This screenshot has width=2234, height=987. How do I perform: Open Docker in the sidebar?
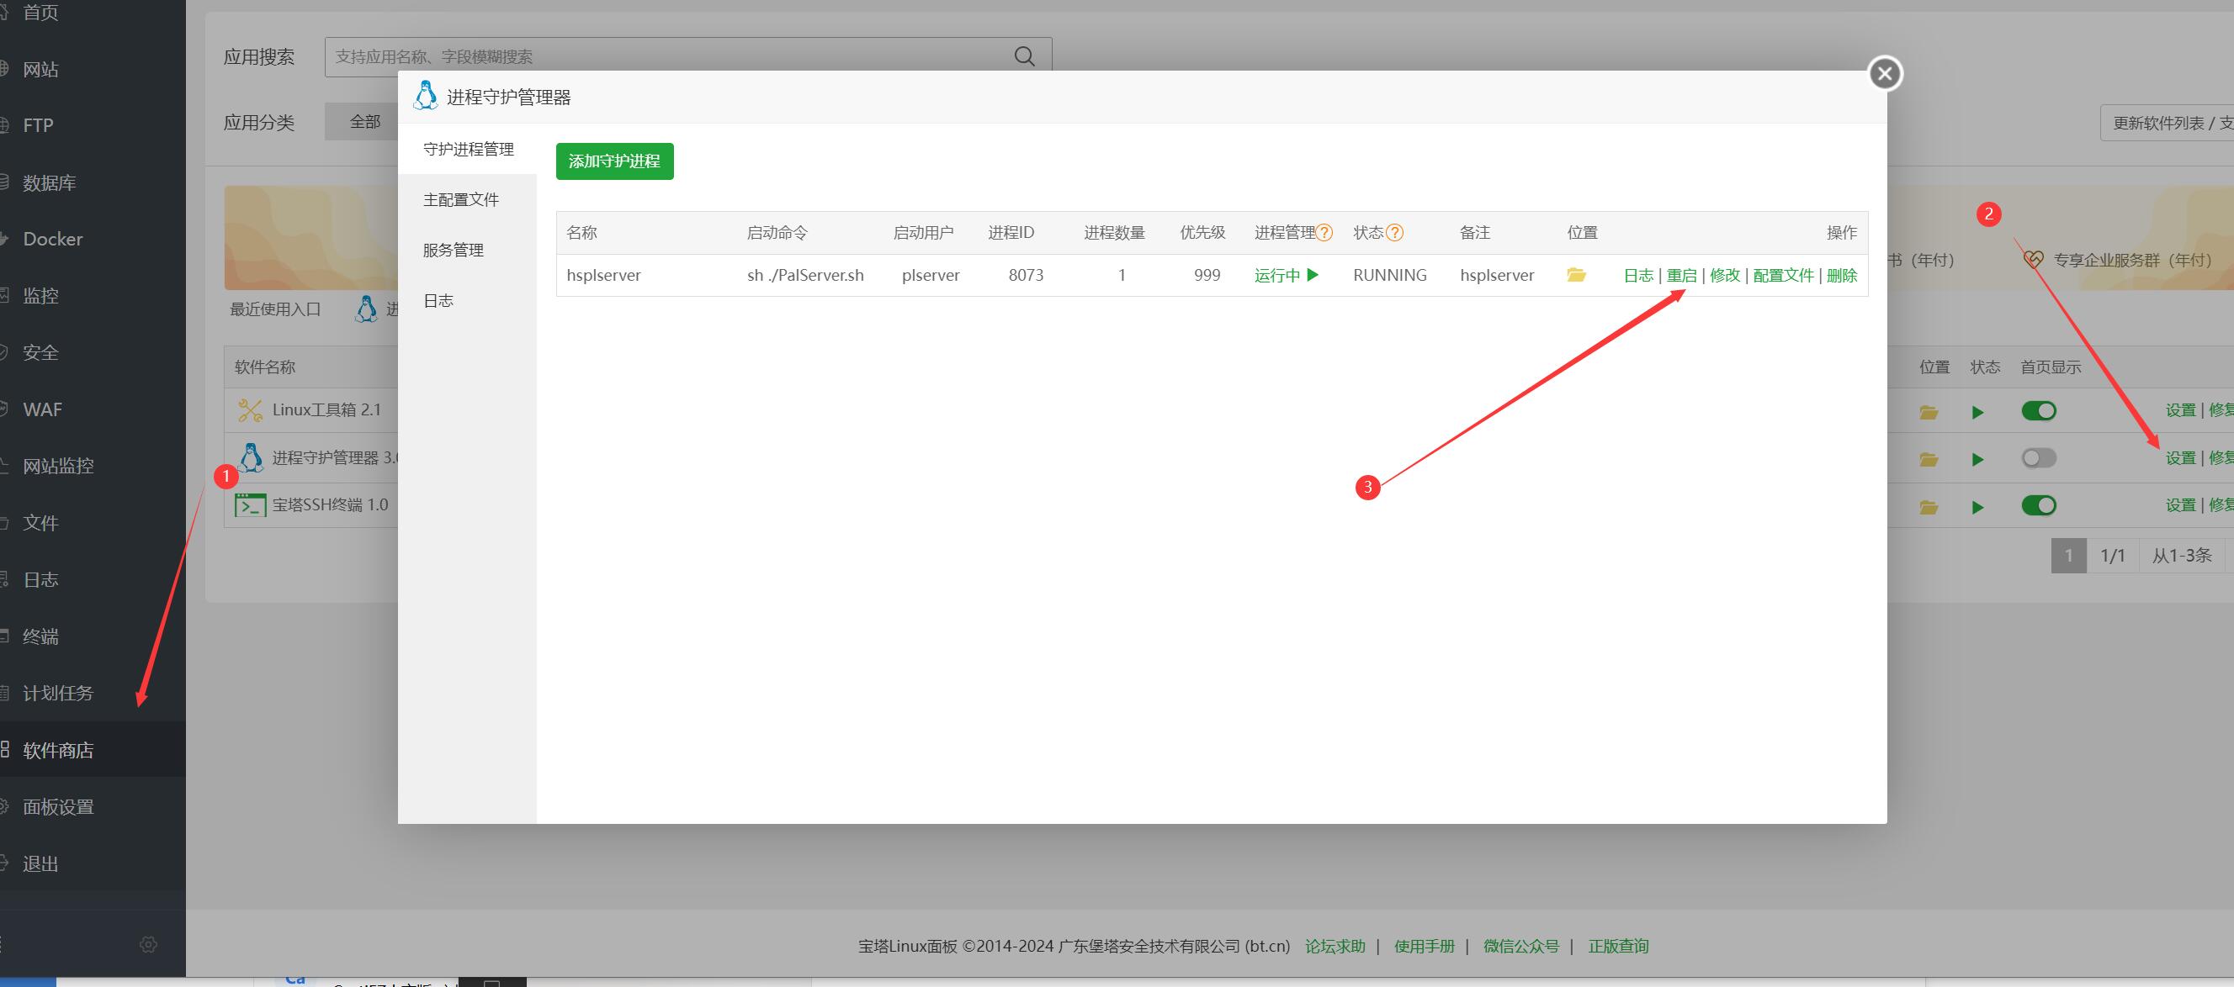coord(53,238)
